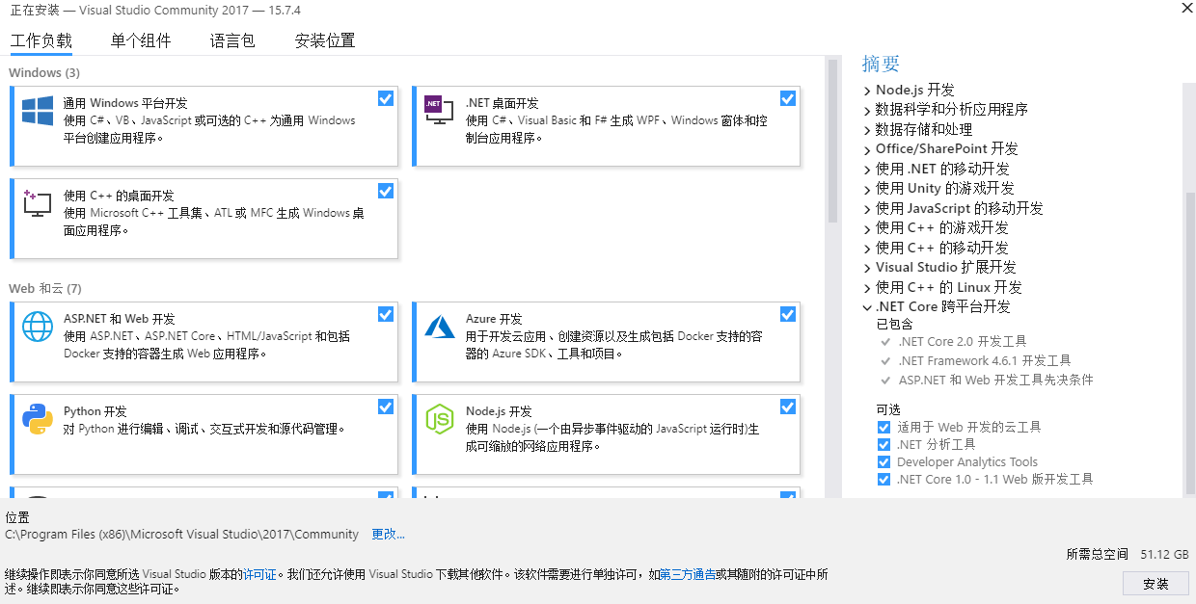
Task: Click the Universal Windows Platform logo icon
Action: (38, 111)
